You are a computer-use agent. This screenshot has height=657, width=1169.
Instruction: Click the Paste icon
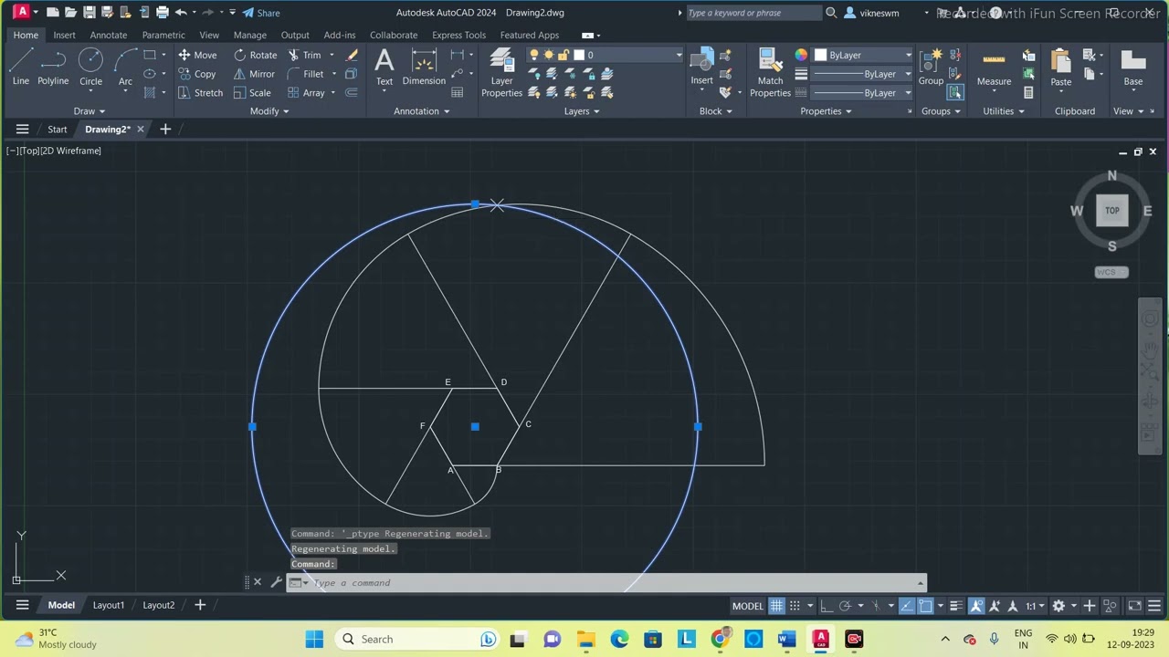pos(1060,68)
